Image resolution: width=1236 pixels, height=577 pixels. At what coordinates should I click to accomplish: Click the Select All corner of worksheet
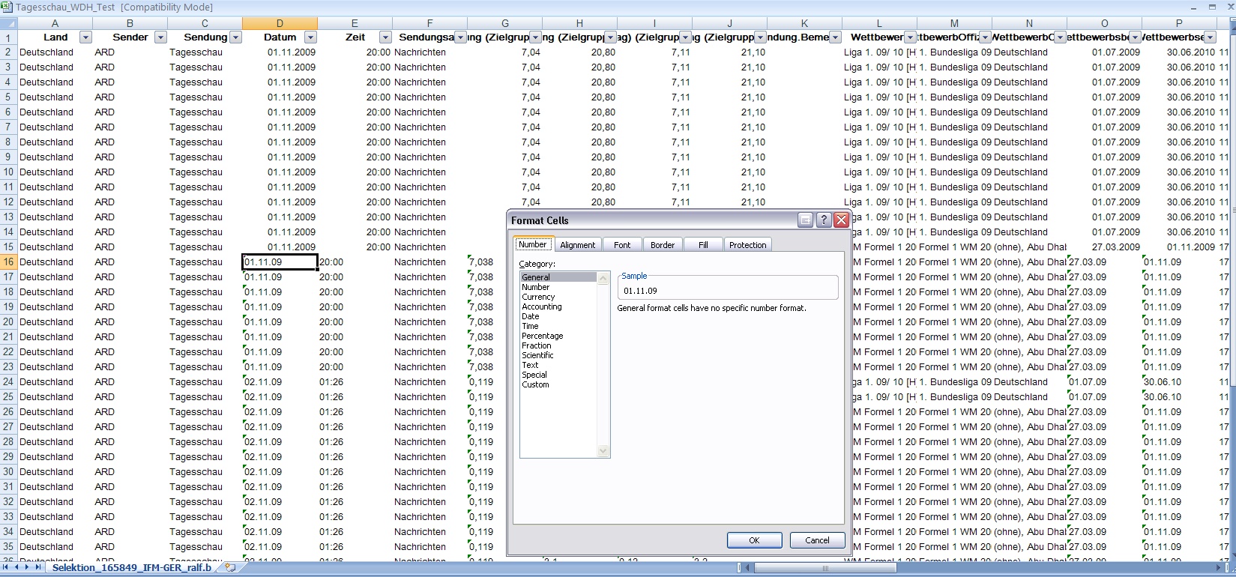tap(8, 23)
